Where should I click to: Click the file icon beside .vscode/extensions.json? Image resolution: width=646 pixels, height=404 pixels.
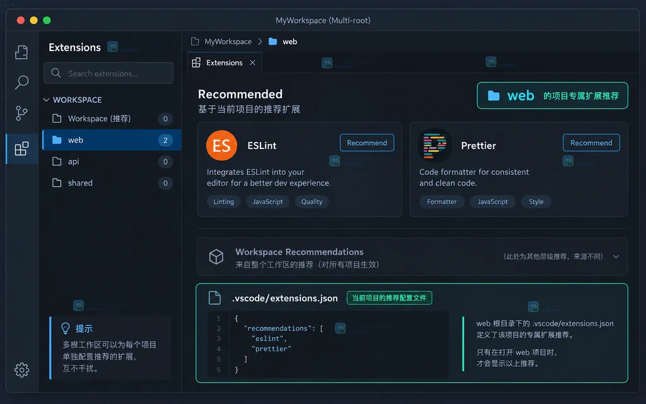tap(214, 298)
